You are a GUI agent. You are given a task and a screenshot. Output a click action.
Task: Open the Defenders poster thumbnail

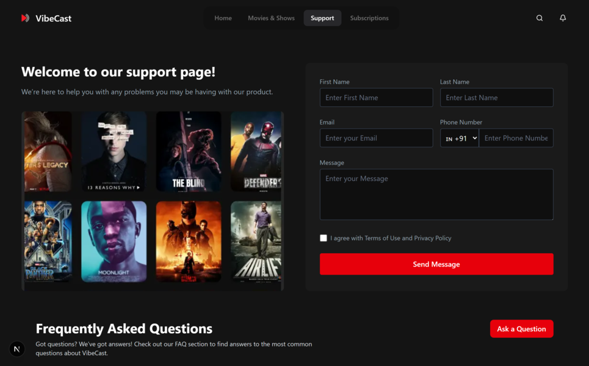pos(256,151)
